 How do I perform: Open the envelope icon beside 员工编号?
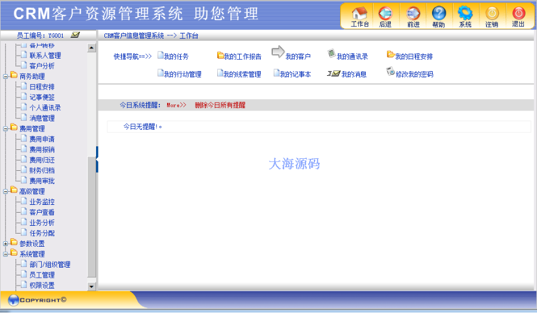click(75, 35)
